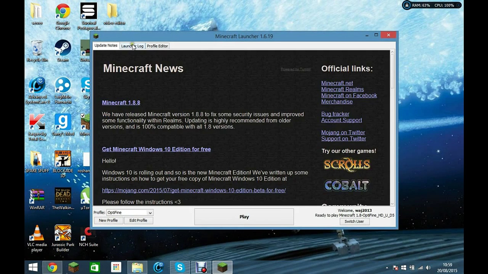Open the Profile Editor tab
This screenshot has height=274, width=488.
pos(157,46)
